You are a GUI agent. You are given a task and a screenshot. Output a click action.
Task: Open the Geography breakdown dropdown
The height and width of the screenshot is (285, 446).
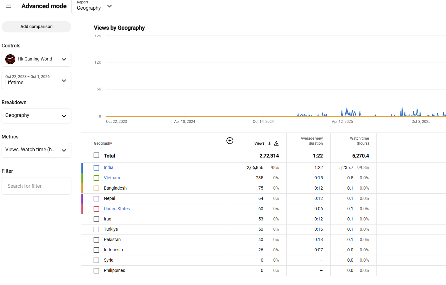36,116
